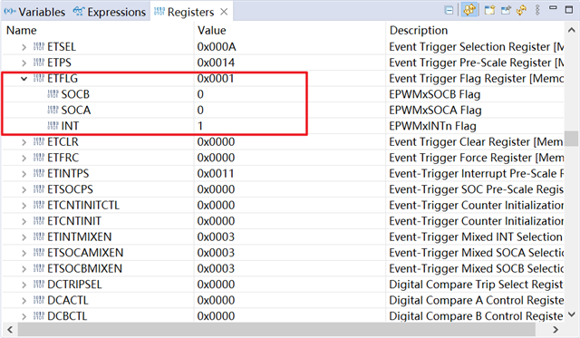Screen dimensions: 580x338
Task: Click the Event Trigger Clear Register description
Action: click(x=476, y=142)
